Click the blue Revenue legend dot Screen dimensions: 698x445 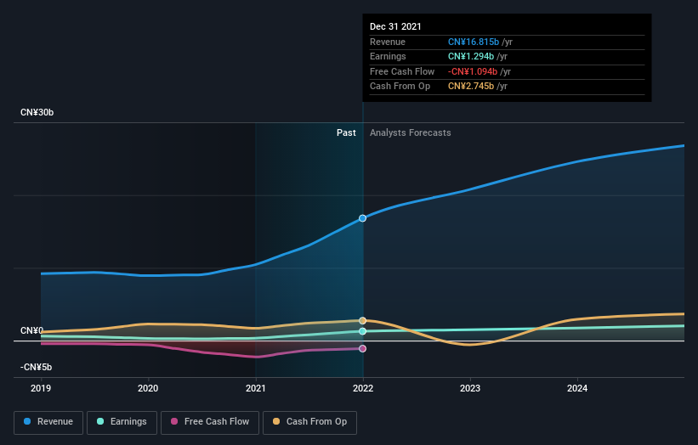tap(27, 421)
